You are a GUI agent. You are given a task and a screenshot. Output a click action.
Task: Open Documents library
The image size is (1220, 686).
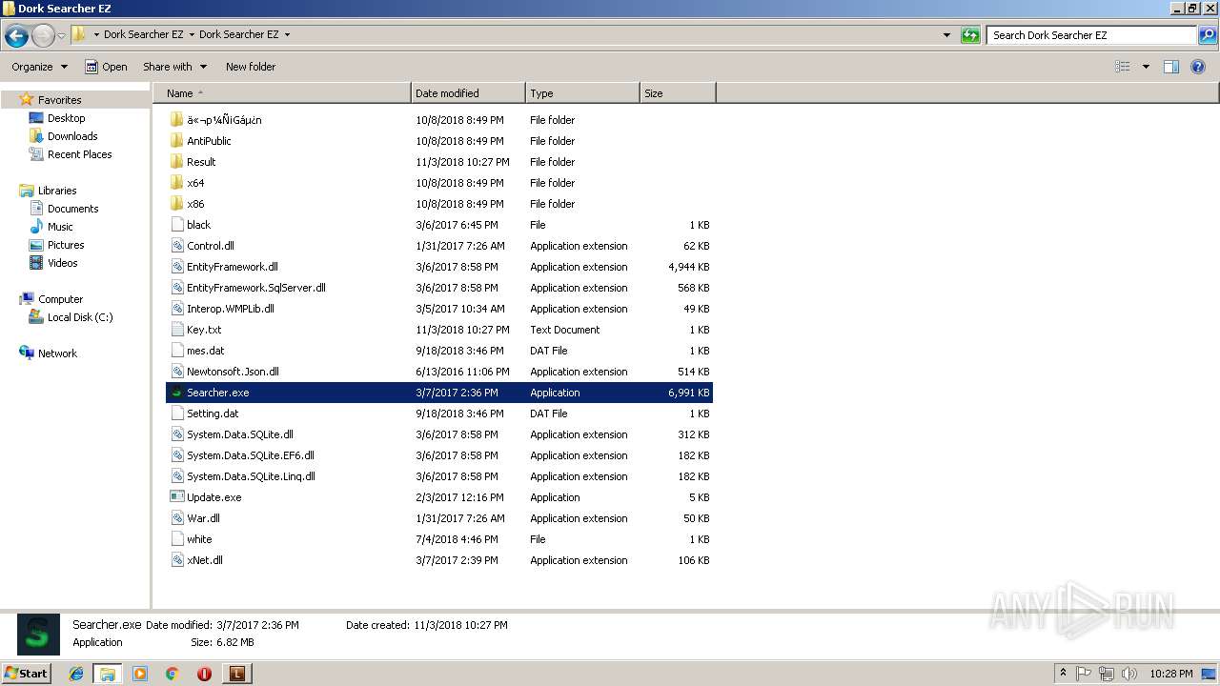[72, 209]
